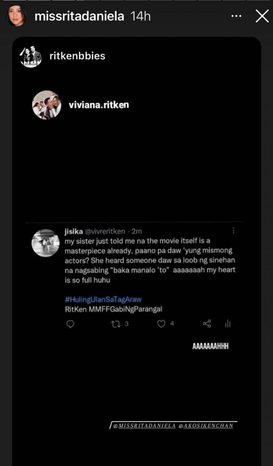Image resolution: width=273 pixels, height=466 pixels.
Task: Tap the viviana.ritken profile photo
Action: (47, 105)
